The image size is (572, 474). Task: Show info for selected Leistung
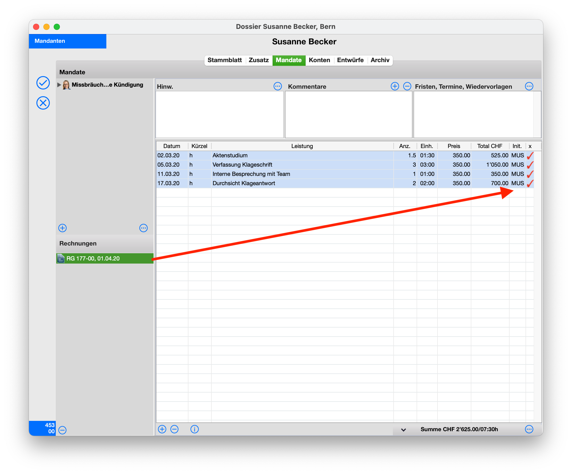coord(194,429)
